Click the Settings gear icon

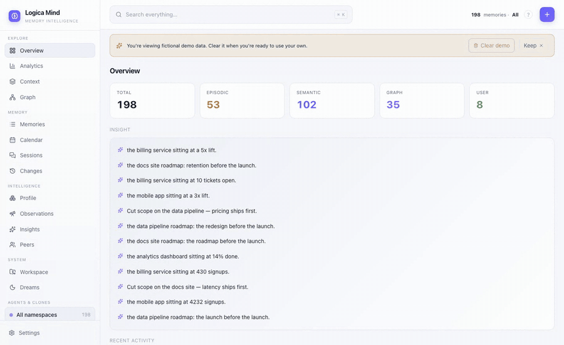(x=12, y=332)
